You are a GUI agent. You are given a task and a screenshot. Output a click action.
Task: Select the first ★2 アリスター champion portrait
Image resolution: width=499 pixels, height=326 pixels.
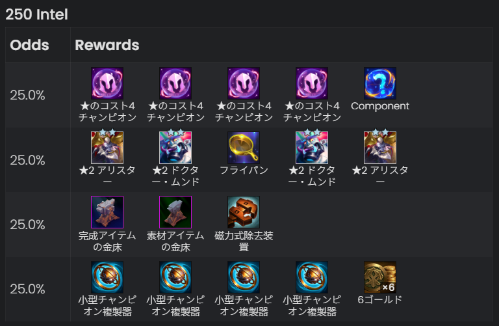(107, 148)
